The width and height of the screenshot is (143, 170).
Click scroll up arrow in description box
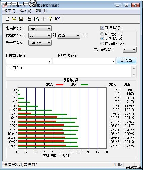(134, 68)
